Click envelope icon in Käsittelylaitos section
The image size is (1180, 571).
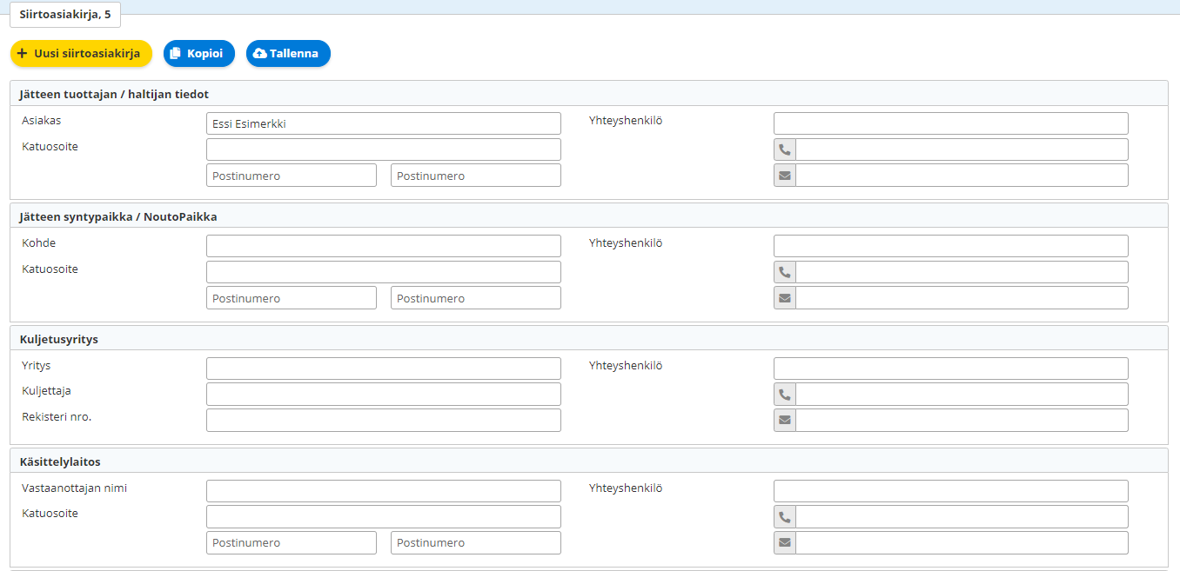pos(785,543)
